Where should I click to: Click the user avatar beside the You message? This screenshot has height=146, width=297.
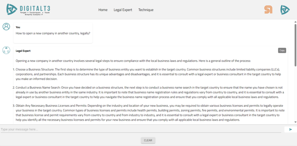tap(6, 27)
